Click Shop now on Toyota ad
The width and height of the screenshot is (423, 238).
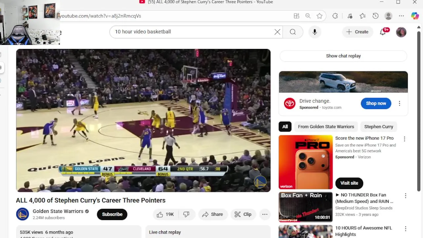[376, 103]
